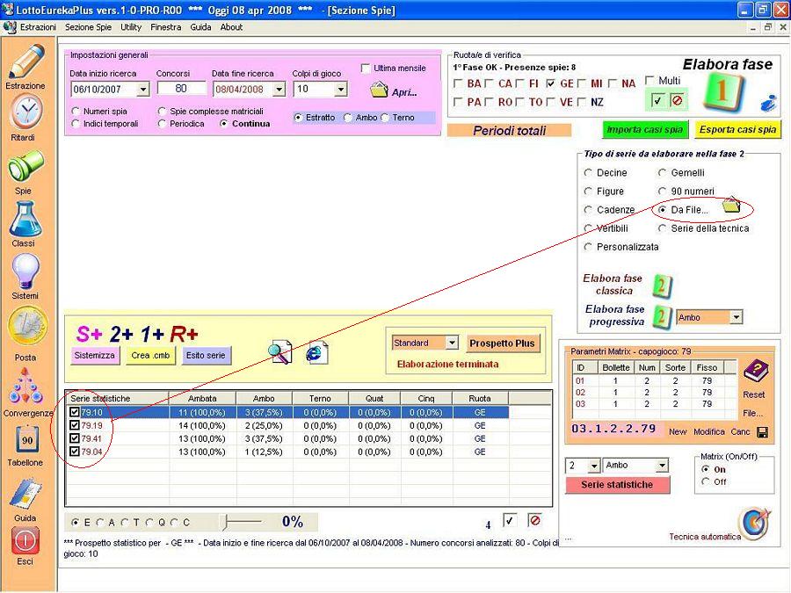Viewport: 791px width, 593px height.
Task: Open the Ritardi clock icon
Action: point(26,112)
